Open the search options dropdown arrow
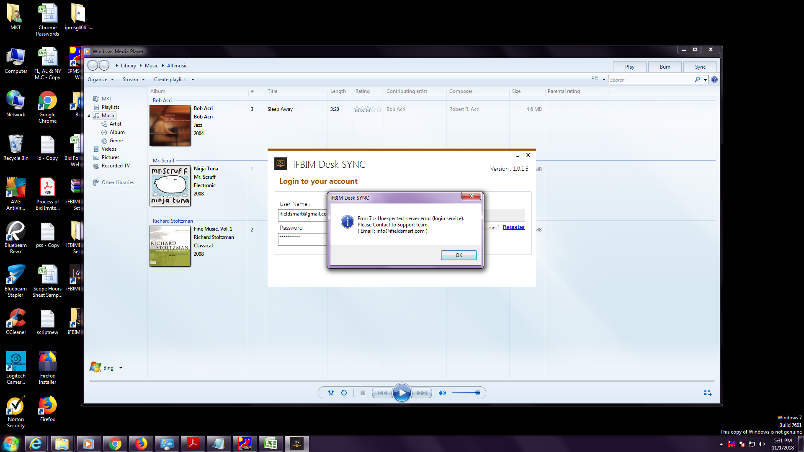The width and height of the screenshot is (804, 452). point(705,80)
